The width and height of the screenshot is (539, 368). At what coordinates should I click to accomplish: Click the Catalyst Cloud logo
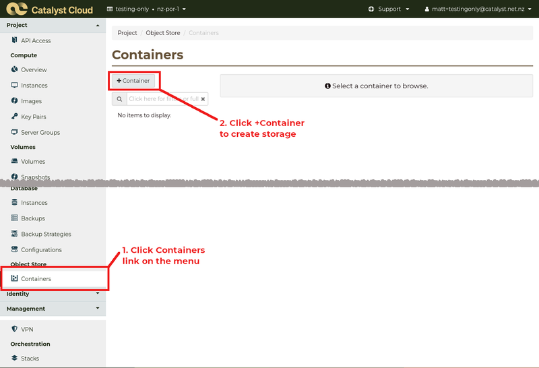tap(50, 9)
